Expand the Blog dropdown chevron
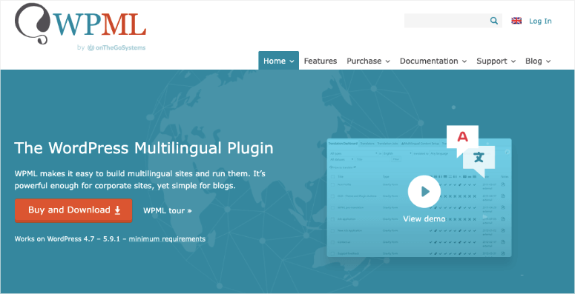575x294 pixels. tap(548, 61)
